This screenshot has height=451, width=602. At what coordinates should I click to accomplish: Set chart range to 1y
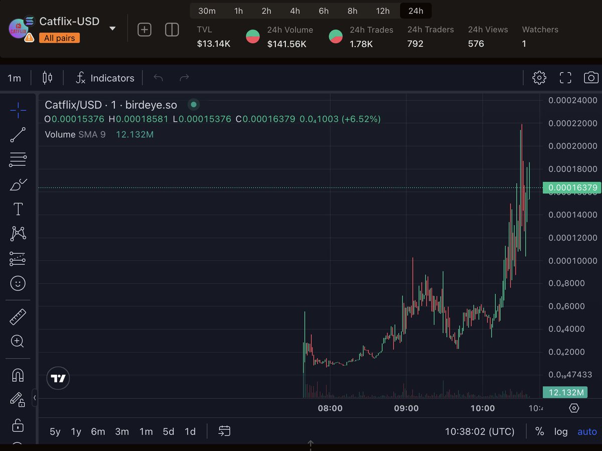76,431
